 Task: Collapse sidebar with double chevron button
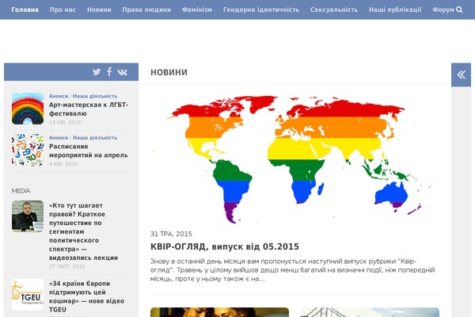pyautogui.click(x=461, y=74)
